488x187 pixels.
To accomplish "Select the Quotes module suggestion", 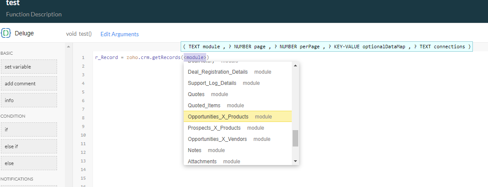I will click(196, 94).
